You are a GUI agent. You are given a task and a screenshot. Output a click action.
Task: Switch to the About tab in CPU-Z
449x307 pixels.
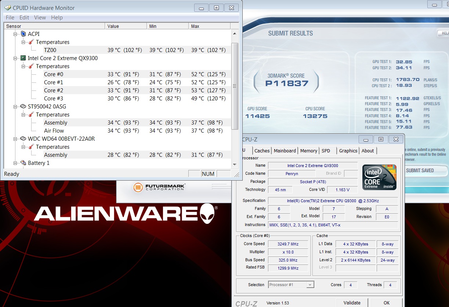pos(367,151)
